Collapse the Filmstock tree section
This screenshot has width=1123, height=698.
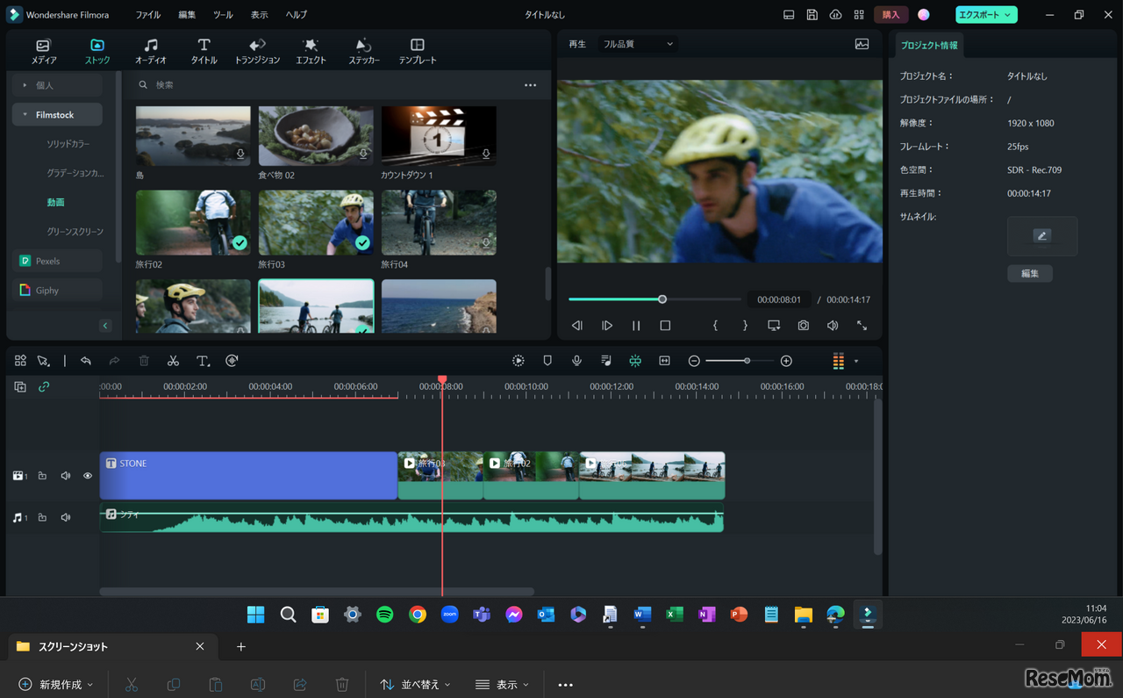click(x=25, y=115)
